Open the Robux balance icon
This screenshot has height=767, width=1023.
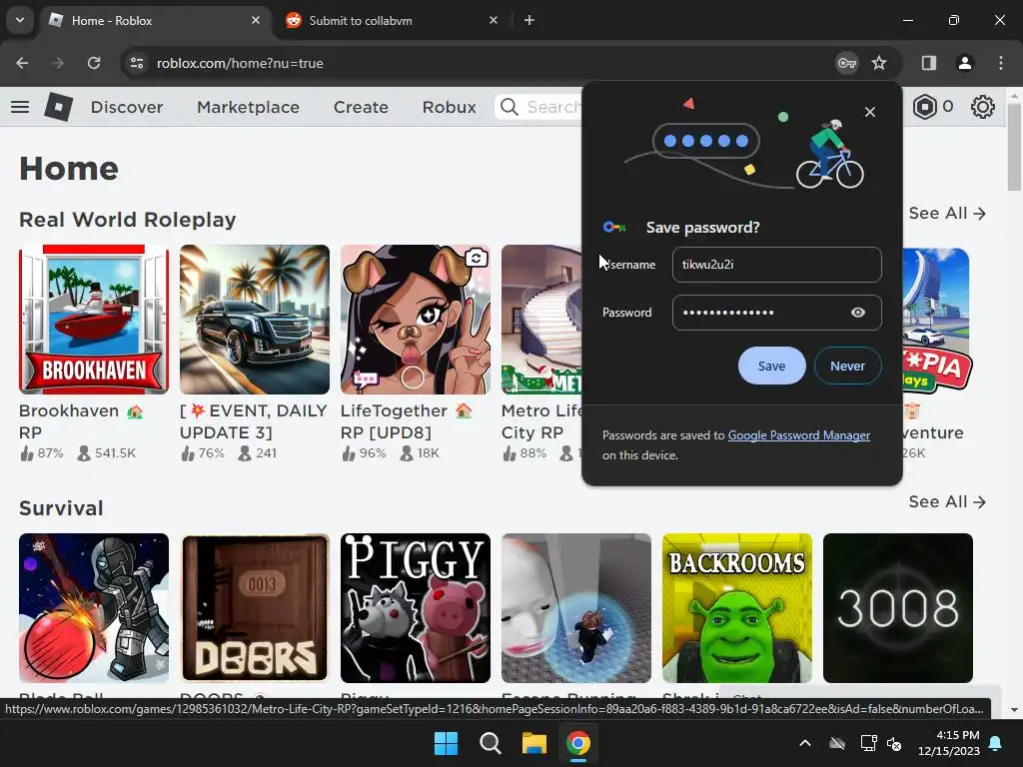[924, 106]
